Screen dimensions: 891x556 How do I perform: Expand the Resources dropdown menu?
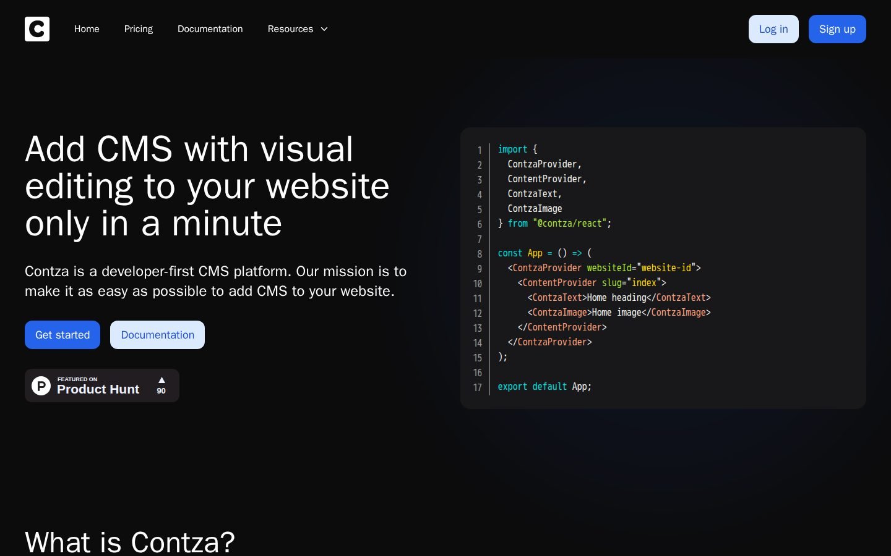click(x=298, y=29)
